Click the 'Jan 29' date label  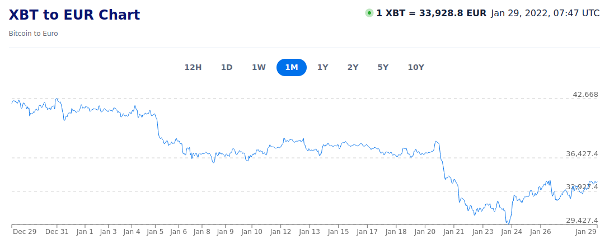[x=586, y=232]
